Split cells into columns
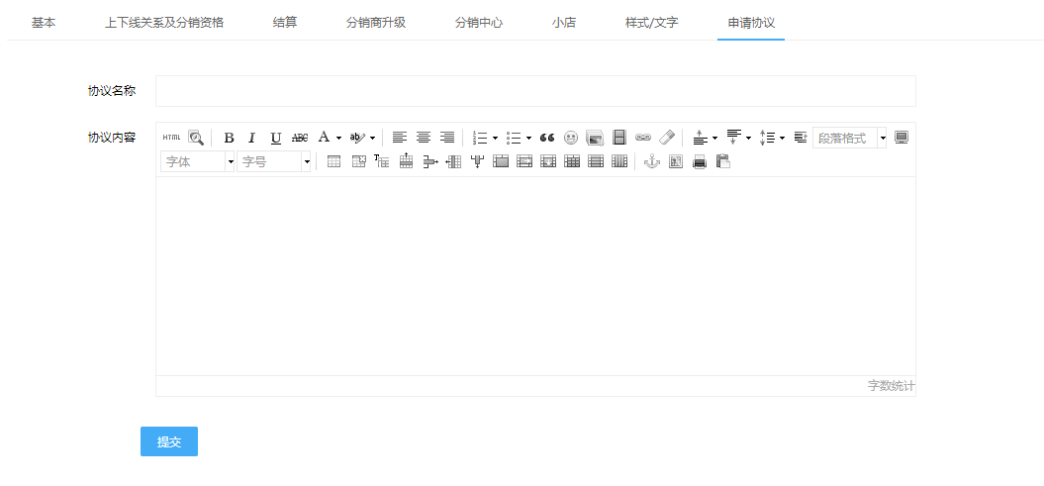 pos(619,161)
